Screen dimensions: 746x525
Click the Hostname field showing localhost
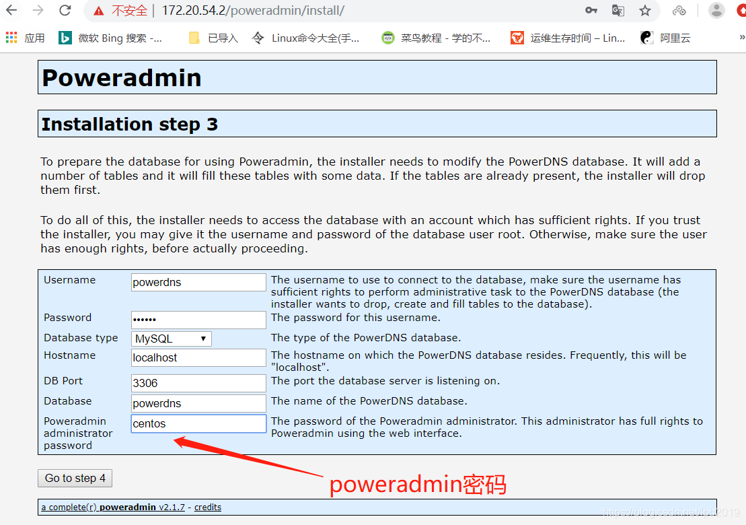pos(198,357)
